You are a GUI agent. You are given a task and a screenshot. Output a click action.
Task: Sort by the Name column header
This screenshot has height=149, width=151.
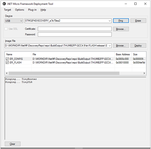(x=18, y=54)
